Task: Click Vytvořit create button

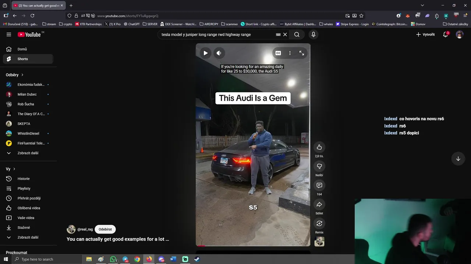Action: tap(425, 34)
